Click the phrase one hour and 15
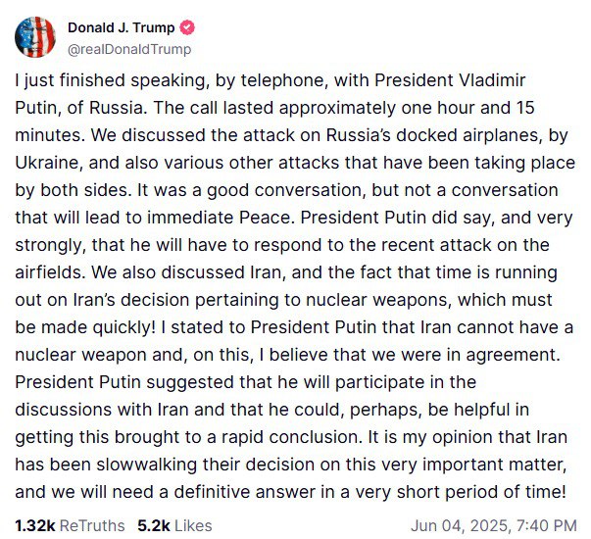 [468, 108]
